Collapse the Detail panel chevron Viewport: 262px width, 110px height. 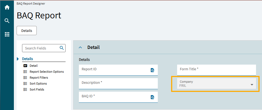(80, 48)
